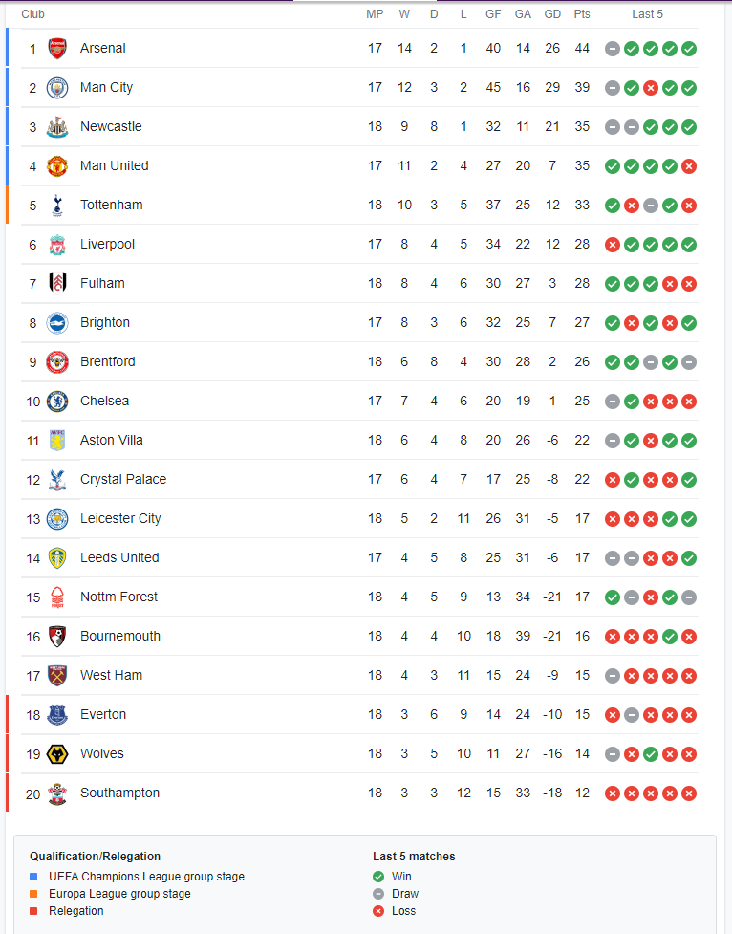This screenshot has height=934, width=732.
Task: Click the Wolves club crest
Action: click(57, 754)
